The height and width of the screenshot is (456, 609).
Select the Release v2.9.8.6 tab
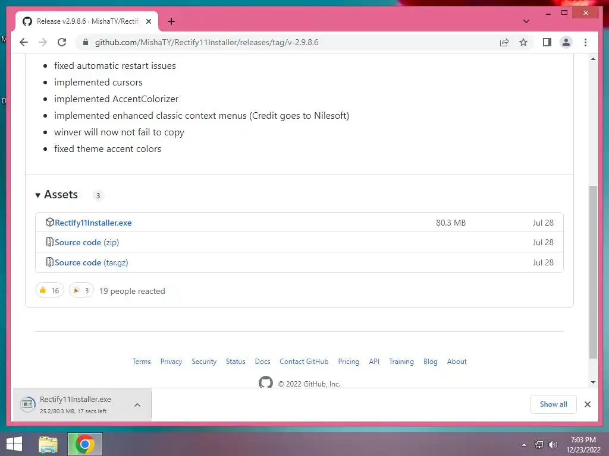pyautogui.click(x=87, y=21)
